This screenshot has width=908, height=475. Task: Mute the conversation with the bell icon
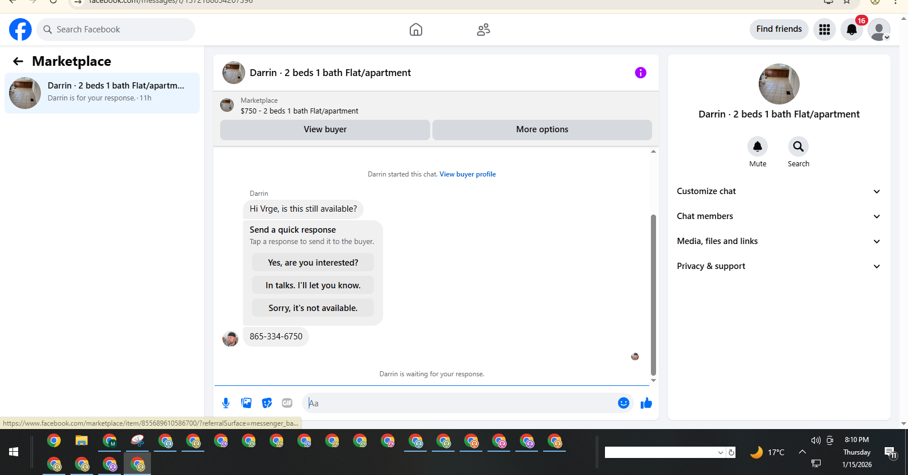[758, 146]
